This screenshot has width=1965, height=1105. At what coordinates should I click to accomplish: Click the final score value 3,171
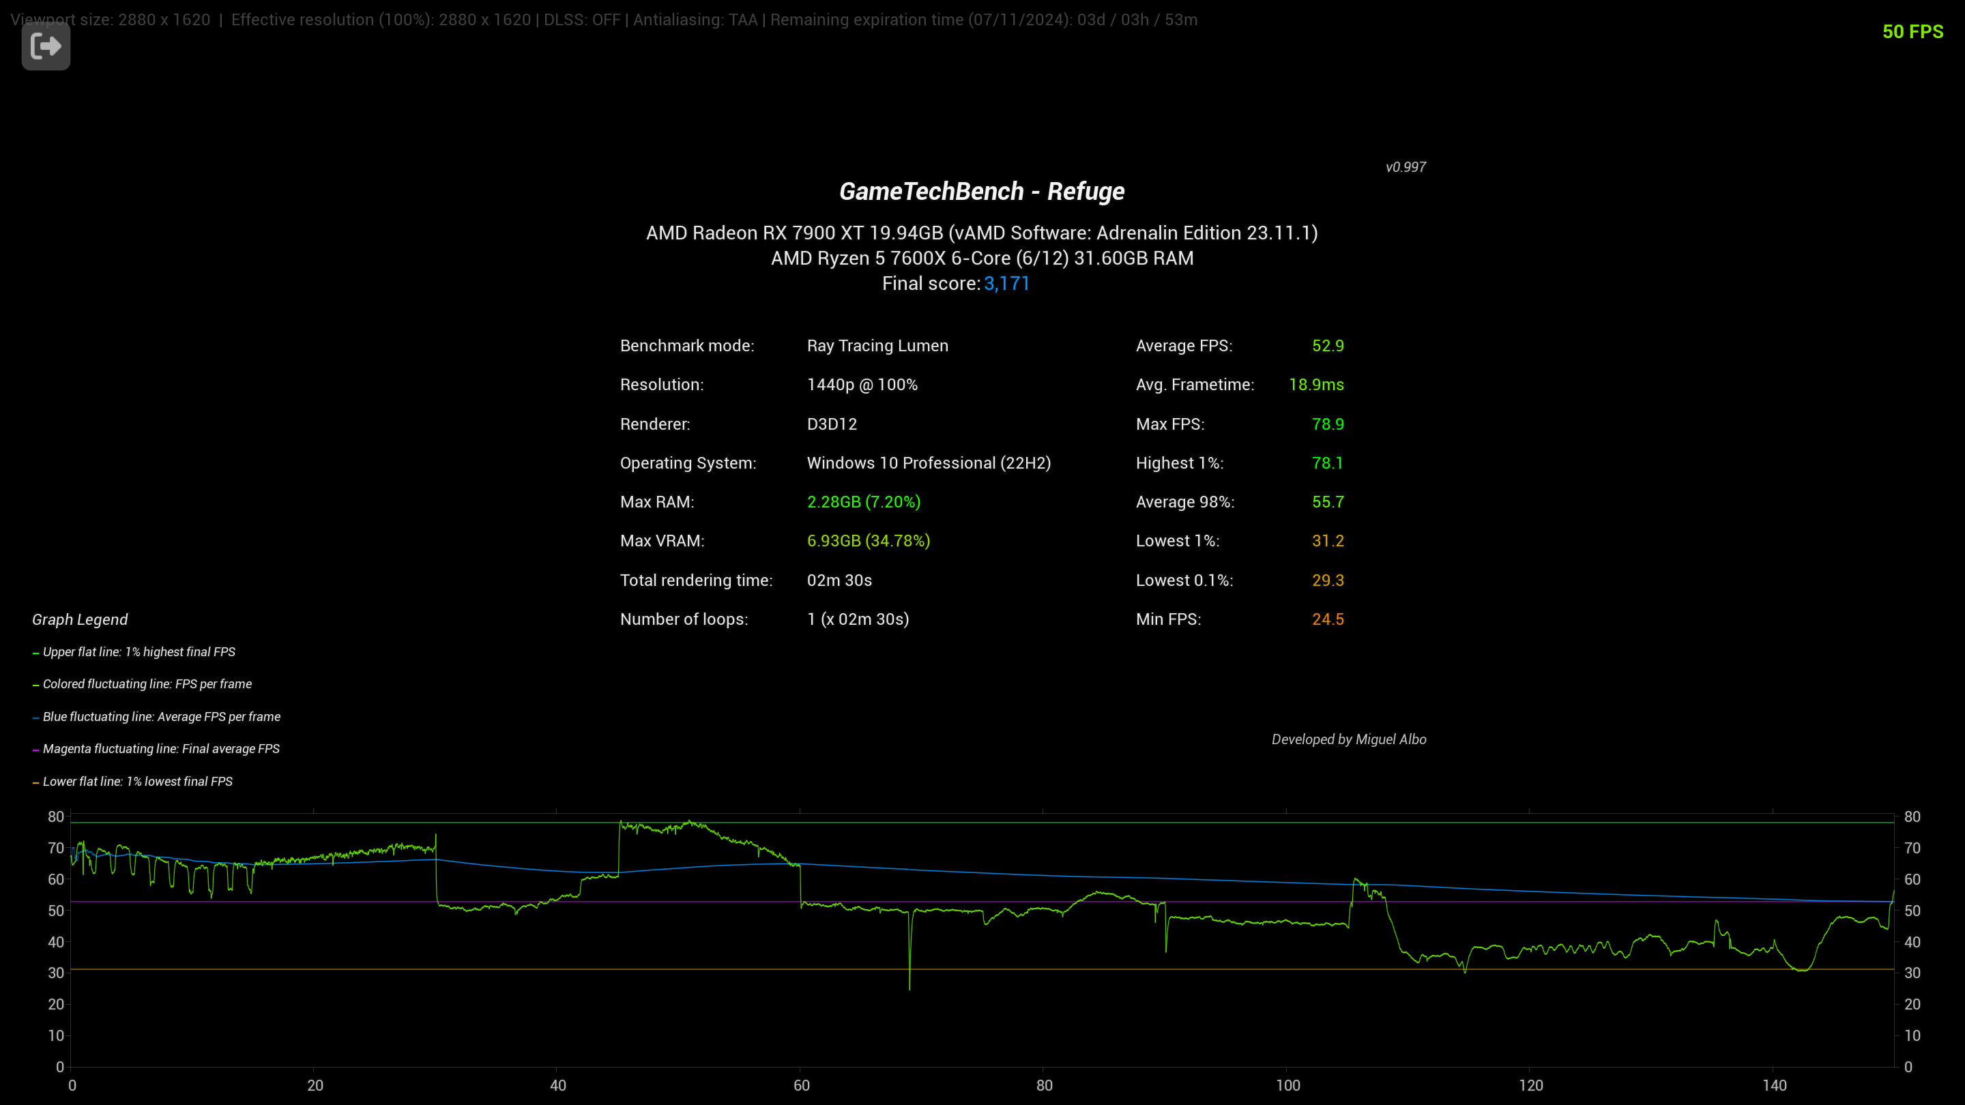[x=1007, y=284]
